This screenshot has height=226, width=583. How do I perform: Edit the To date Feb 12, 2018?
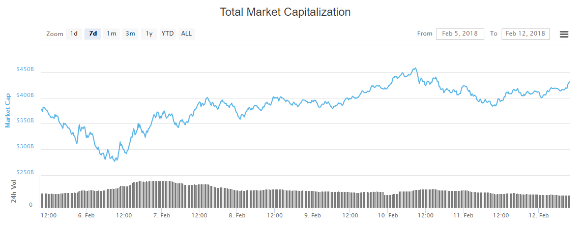526,34
